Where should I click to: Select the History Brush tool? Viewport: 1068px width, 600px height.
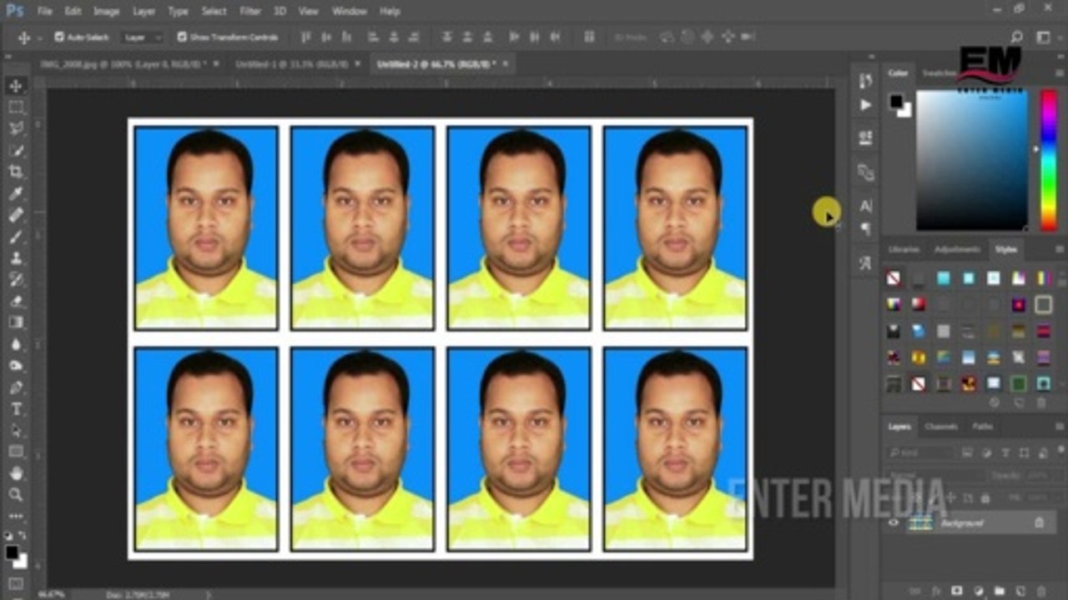coord(16,280)
